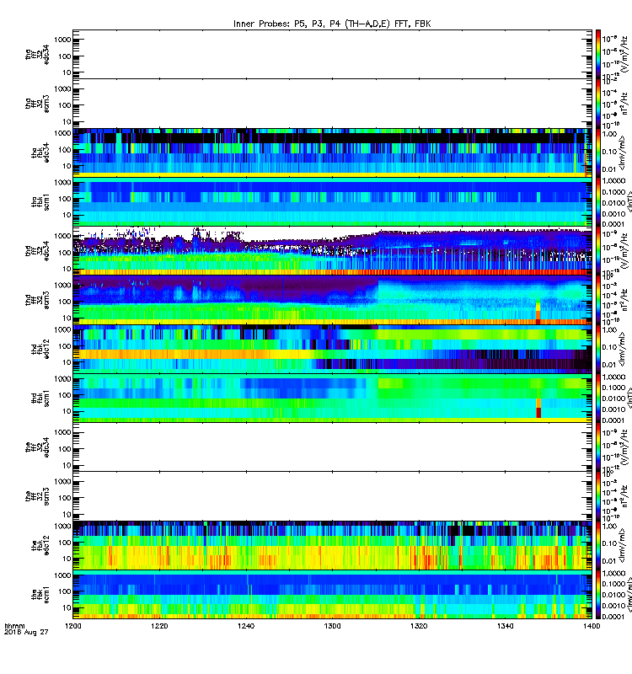Click inside the thd fff scm3 spectrogram panel
This screenshot has width=632, height=674.
coord(332,299)
